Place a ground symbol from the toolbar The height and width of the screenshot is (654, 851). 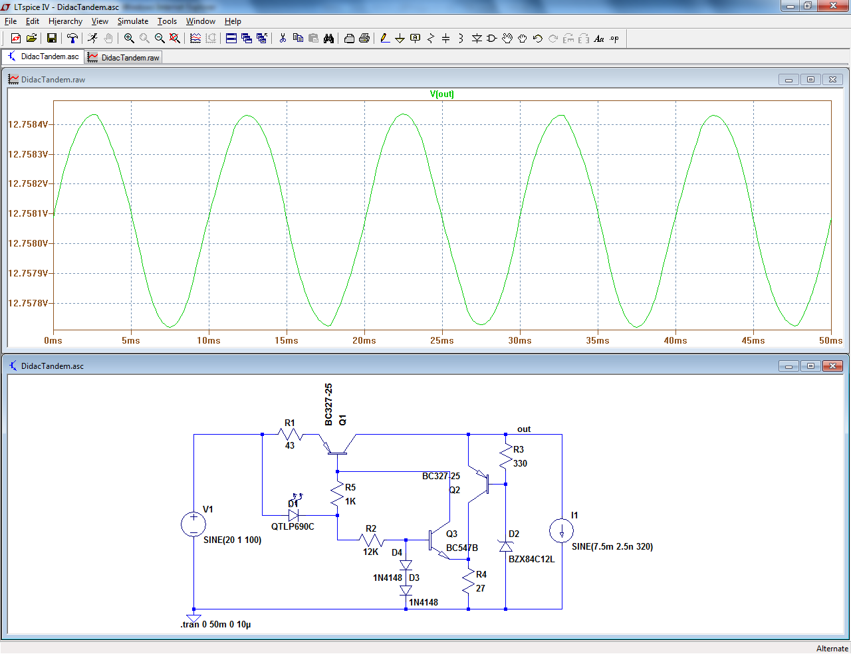click(x=400, y=39)
